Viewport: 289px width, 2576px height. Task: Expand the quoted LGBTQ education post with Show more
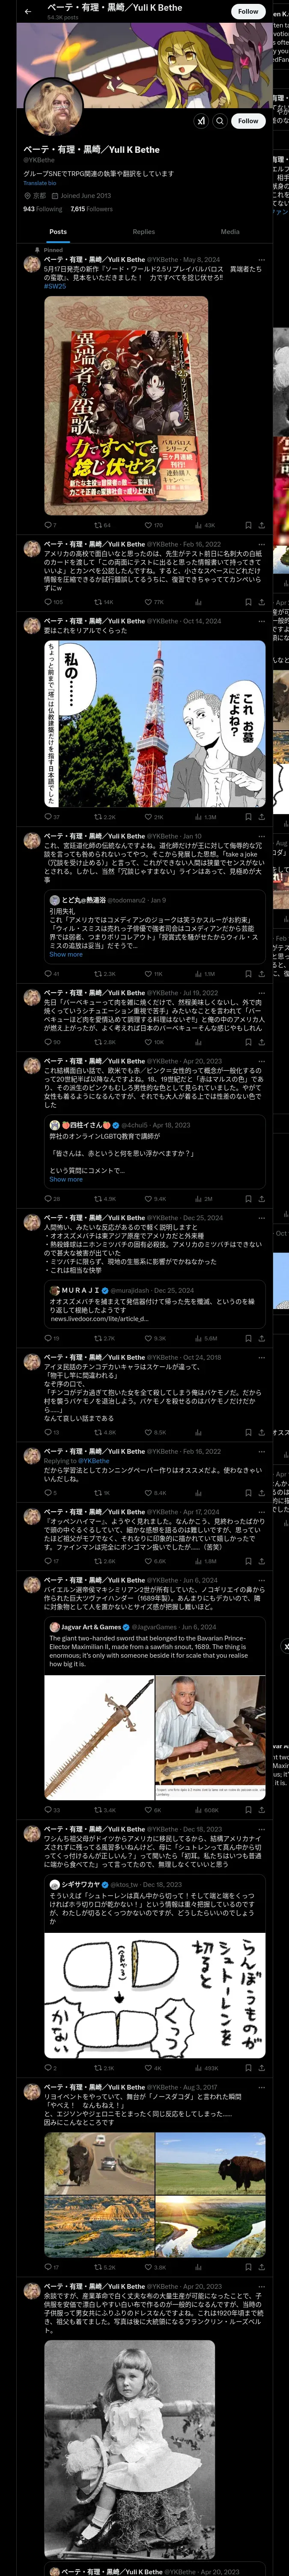(x=66, y=1180)
